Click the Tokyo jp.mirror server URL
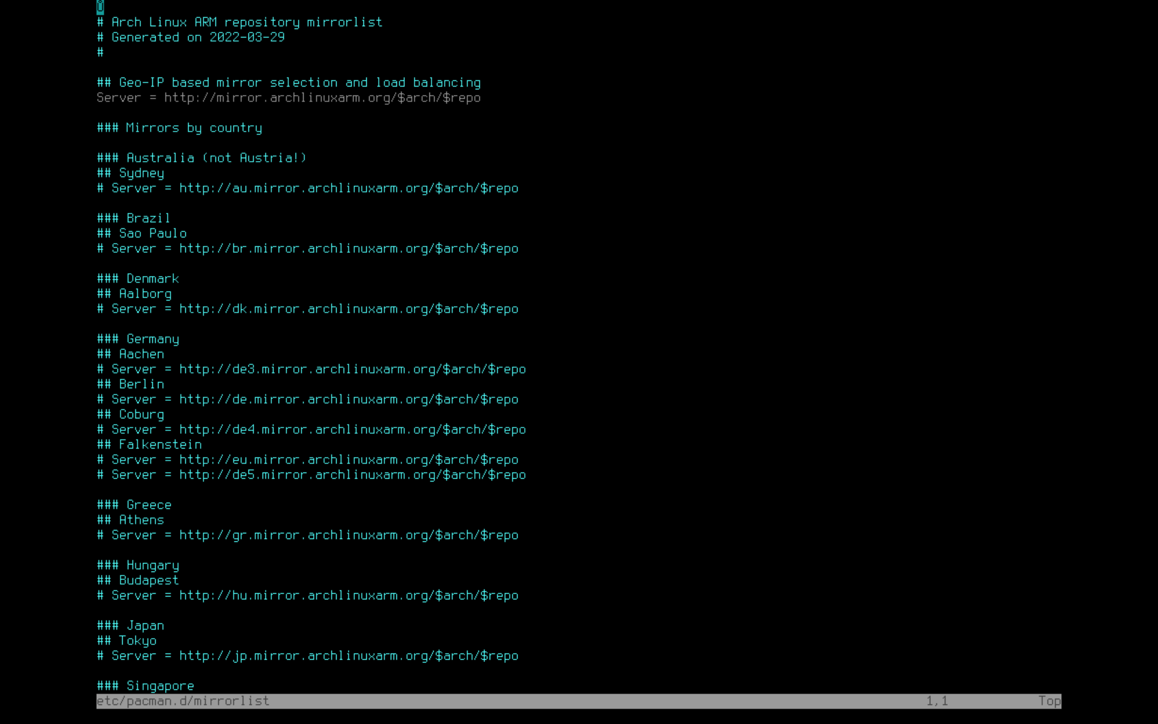Screen dimensions: 1158x724 (348, 656)
